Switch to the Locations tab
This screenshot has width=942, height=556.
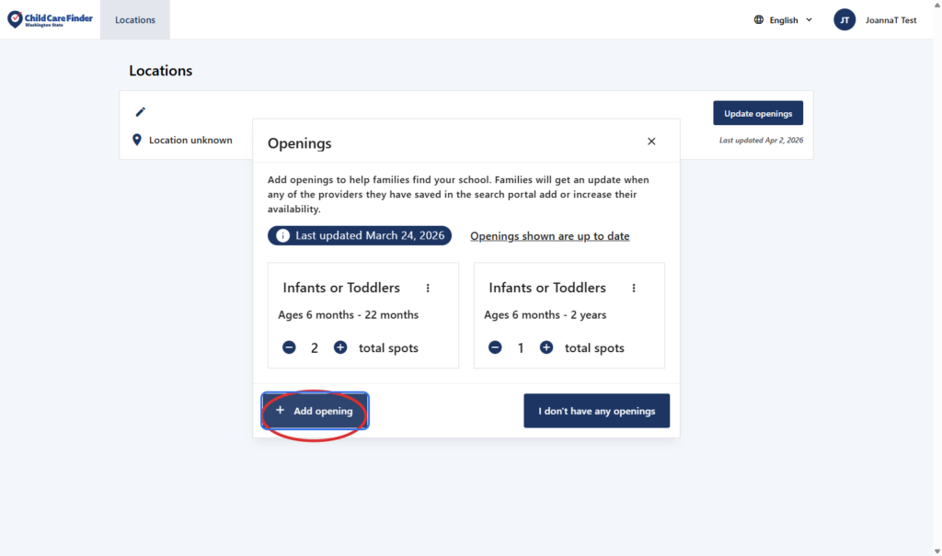tap(135, 20)
